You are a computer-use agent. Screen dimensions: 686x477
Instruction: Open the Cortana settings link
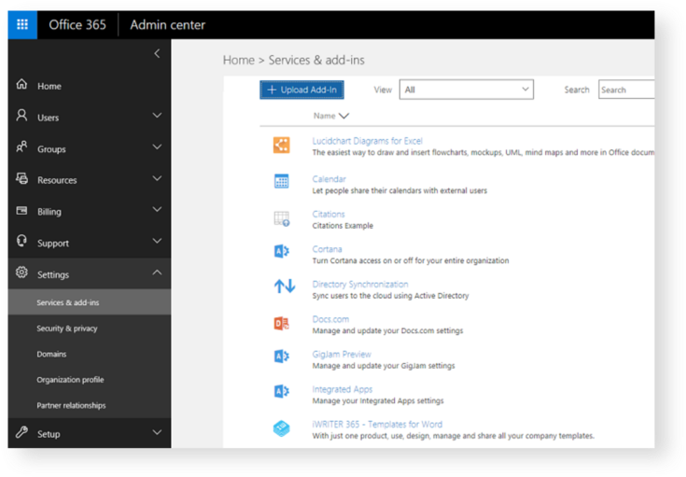click(328, 249)
